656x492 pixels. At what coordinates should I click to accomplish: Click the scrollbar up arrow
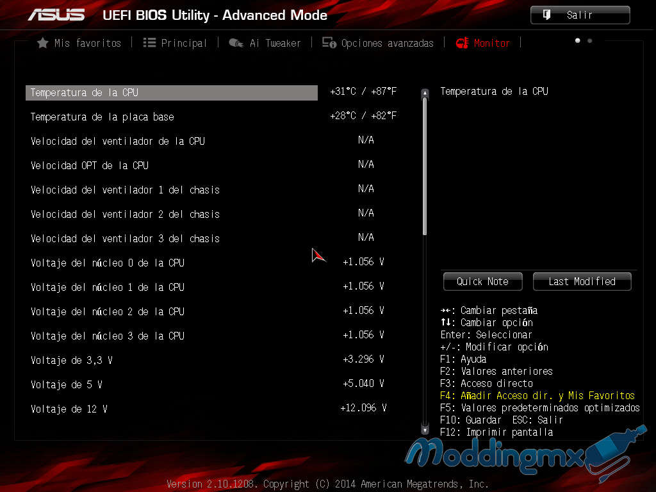425,93
